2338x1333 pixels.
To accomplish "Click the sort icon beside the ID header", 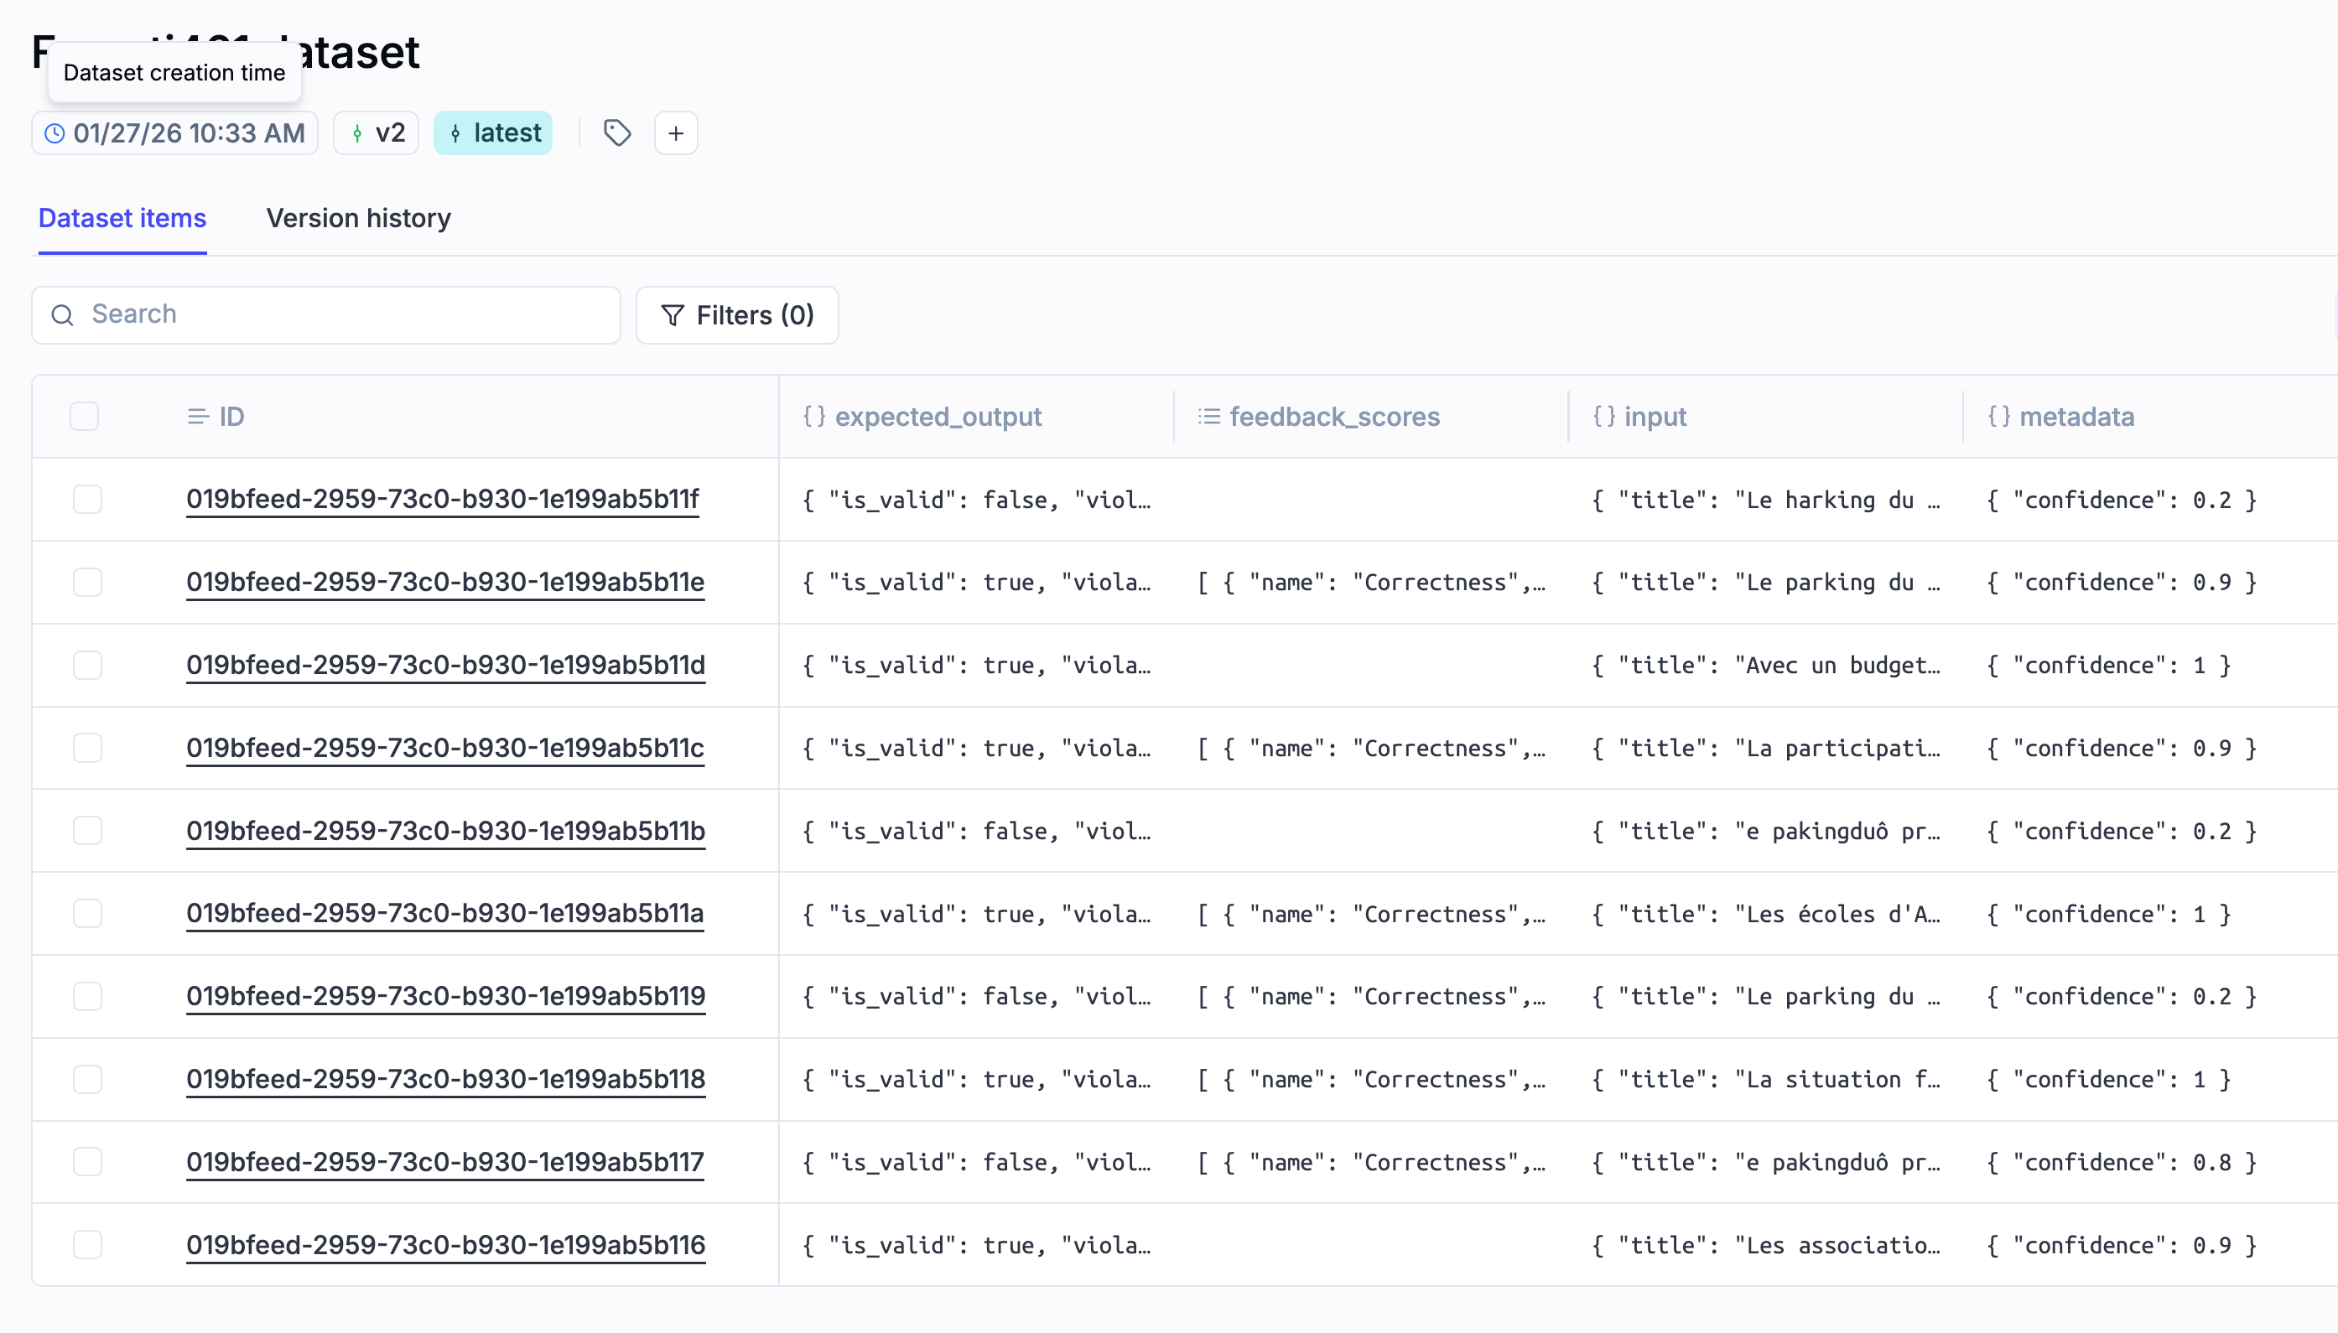I will [195, 417].
